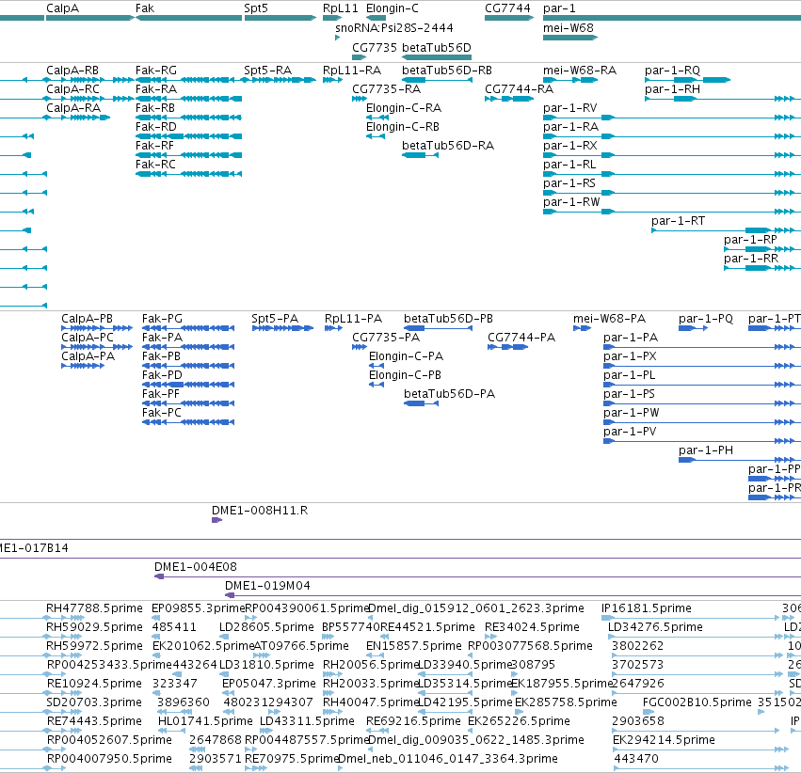
Task: Select EST EP09855.3prime
Action: [x=199, y=608]
